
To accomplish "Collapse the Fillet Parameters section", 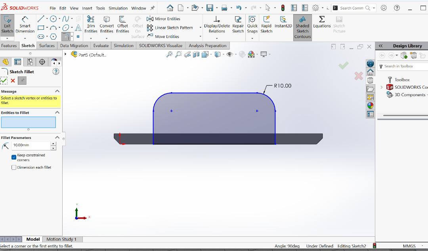I will point(57,137).
